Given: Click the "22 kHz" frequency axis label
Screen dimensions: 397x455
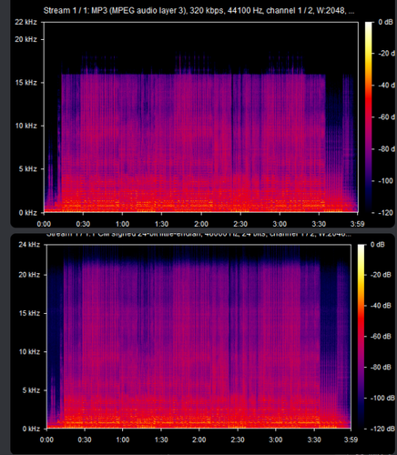Looking at the screenshot, I should (25, 22).
